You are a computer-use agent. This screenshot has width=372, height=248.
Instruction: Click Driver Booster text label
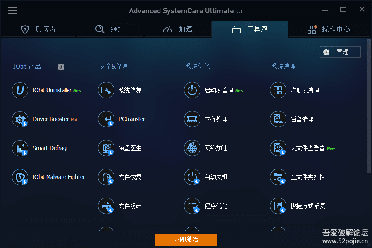[51, 119]
